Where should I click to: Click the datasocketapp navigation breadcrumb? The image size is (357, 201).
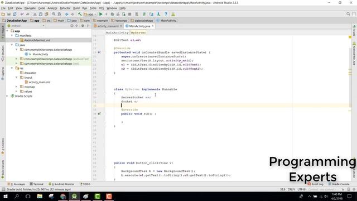(142, 21)
